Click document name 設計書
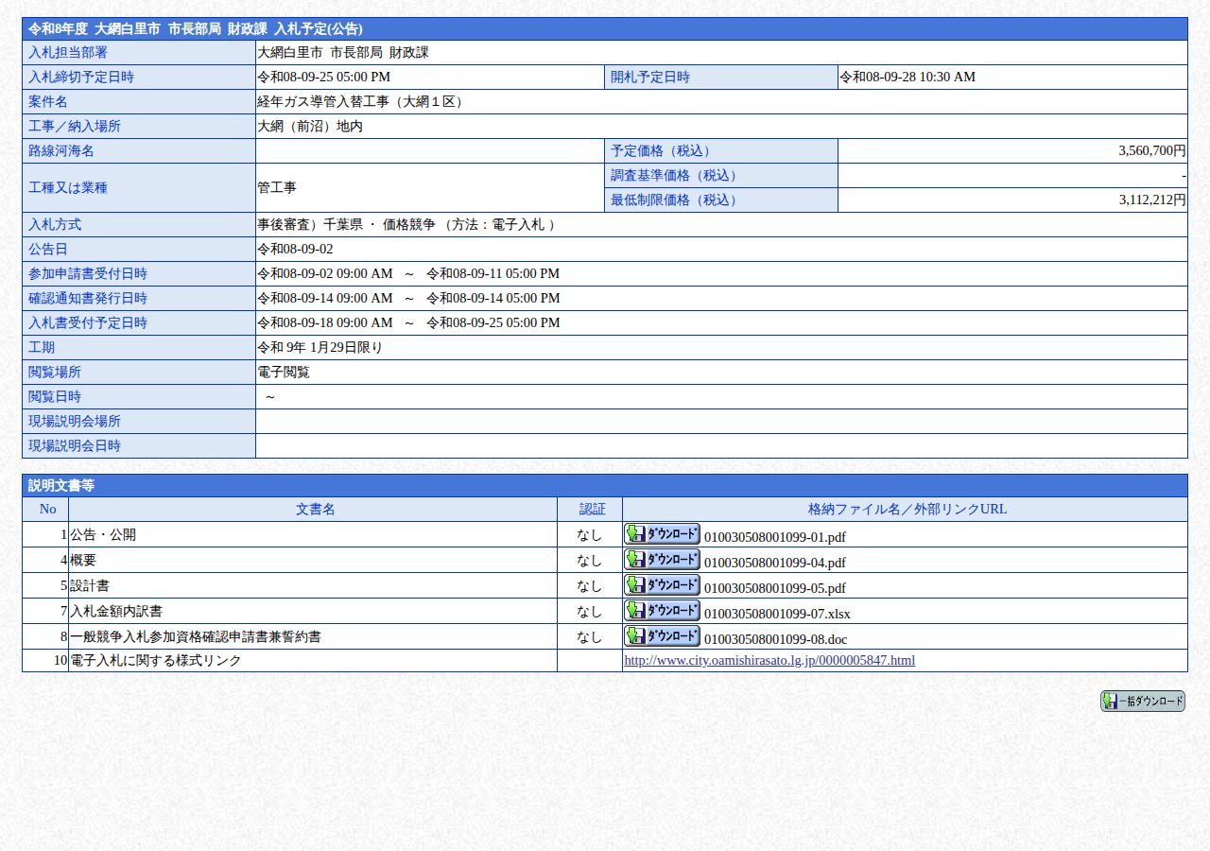This screenshot has height=851, width=1210. click(x=90, y=585)
